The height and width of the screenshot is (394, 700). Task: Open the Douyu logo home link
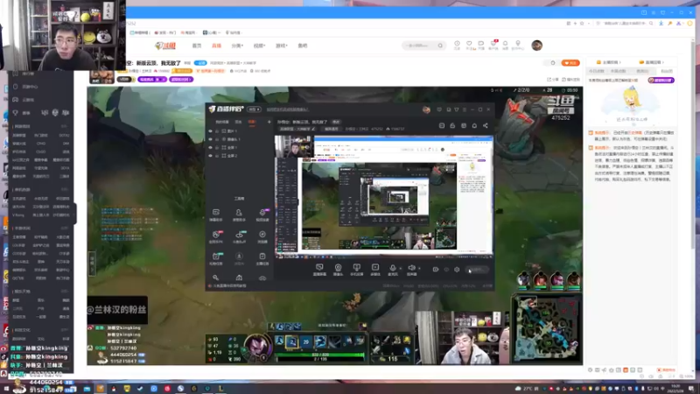(x=165, y=46)
